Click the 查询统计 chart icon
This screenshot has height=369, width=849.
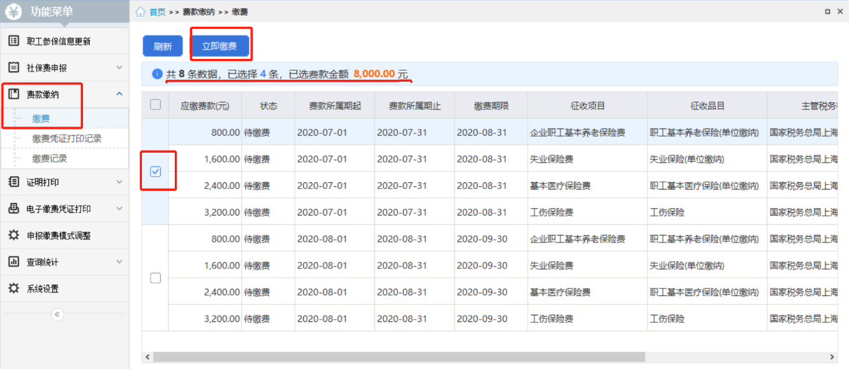click(x=13, y=262)
